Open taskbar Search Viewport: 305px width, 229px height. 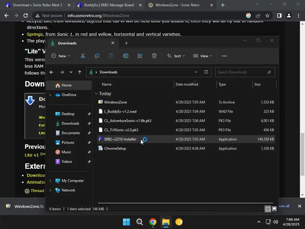(139, 222)
